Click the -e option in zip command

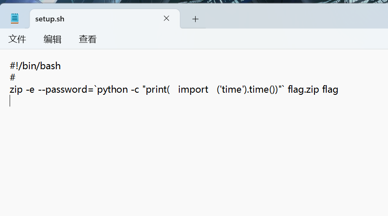click(x=30, y=90)
